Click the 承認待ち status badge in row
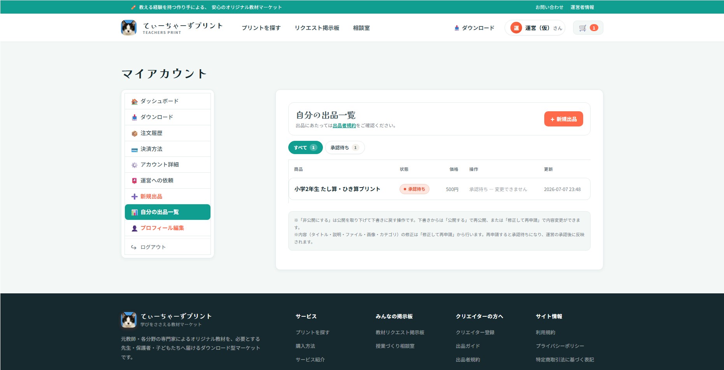 pos(414,189)
